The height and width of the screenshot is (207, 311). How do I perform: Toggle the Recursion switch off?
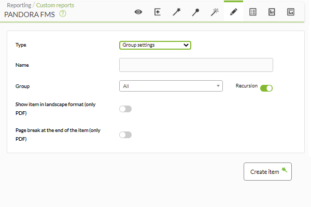tap(266, 88)
